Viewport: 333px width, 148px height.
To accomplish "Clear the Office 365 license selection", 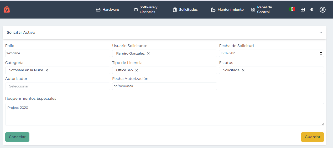I will click(137, 70).
